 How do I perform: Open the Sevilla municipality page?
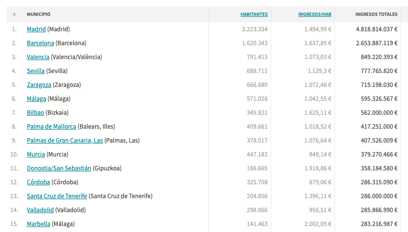(x=36, y=71)
